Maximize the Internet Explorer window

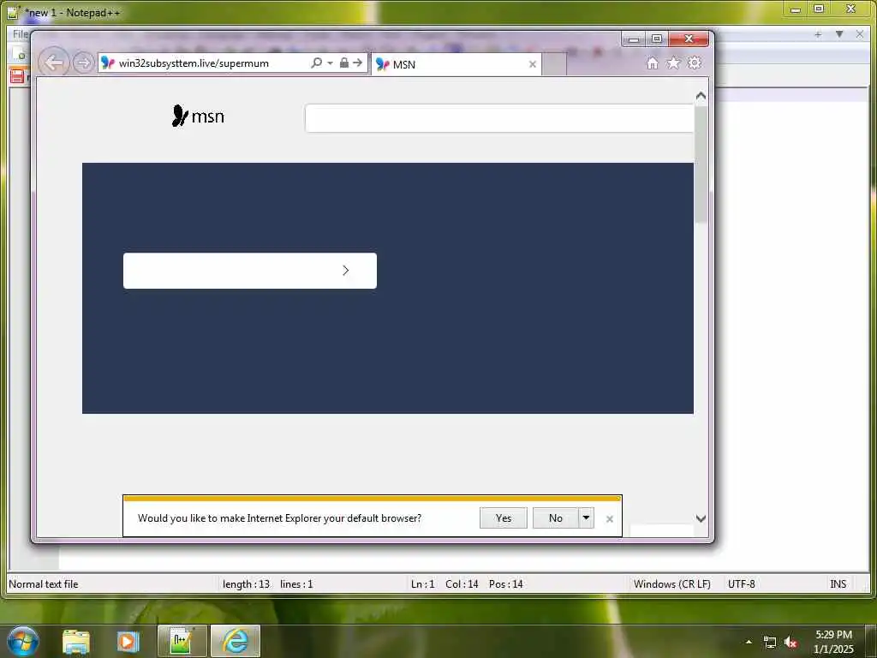(x=657, y=39)
